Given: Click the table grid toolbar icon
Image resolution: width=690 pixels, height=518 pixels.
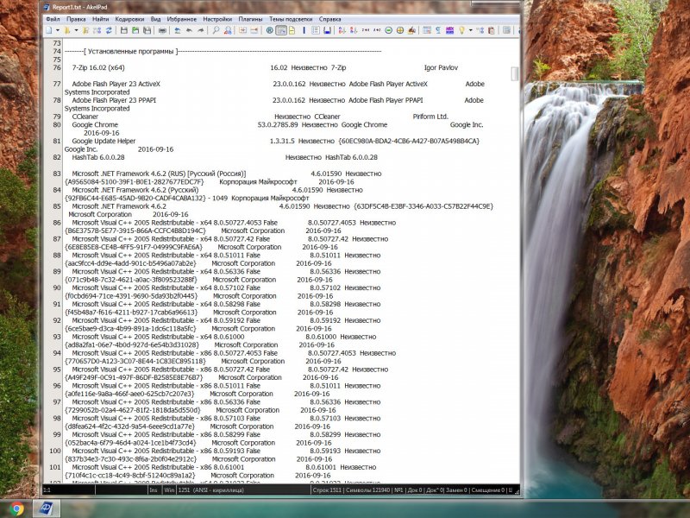Looking at the screenshot, I should [x=427, y=30].
